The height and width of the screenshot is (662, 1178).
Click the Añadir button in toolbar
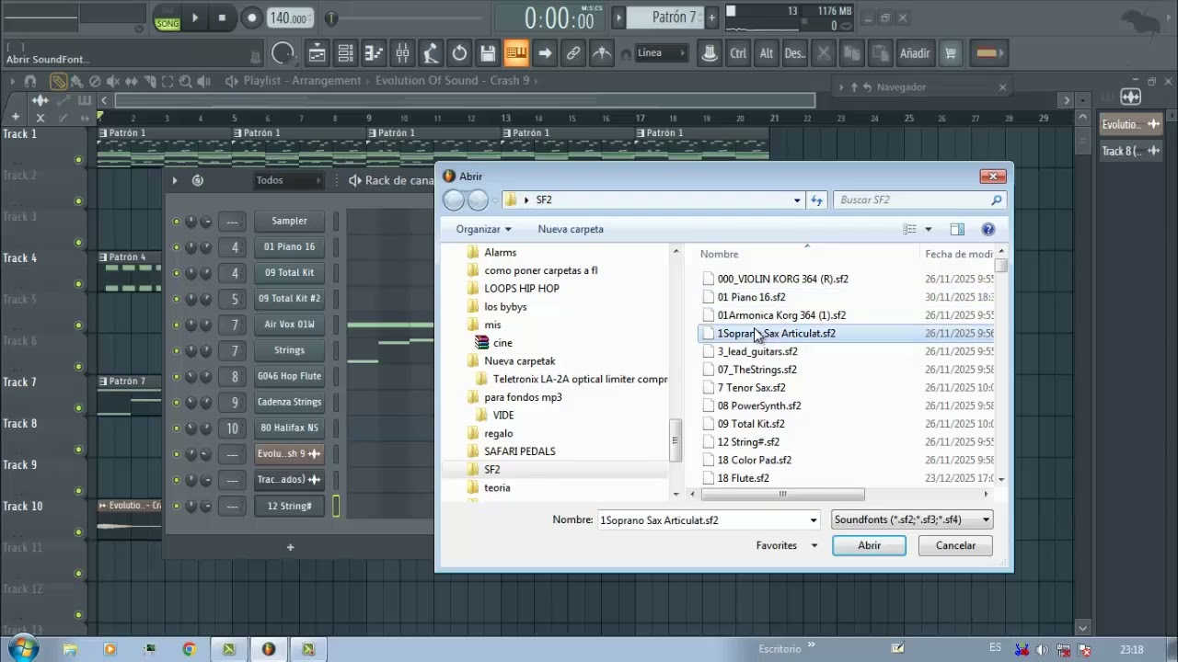click(x=915, y=53)
